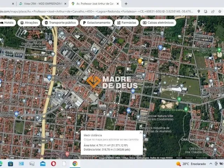Click Rua Elza Leite de Albuquerque label
Image resolution: width=224 pixels, height=168 pixels.
pos(167,73)
